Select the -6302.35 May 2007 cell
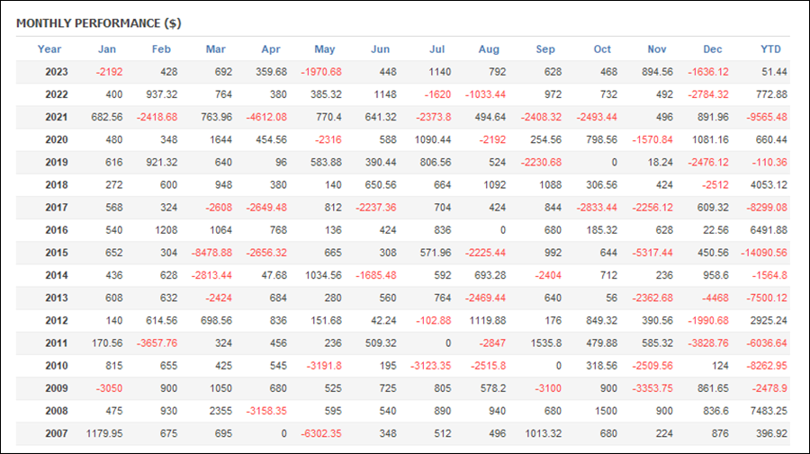 tap(321, 433)
